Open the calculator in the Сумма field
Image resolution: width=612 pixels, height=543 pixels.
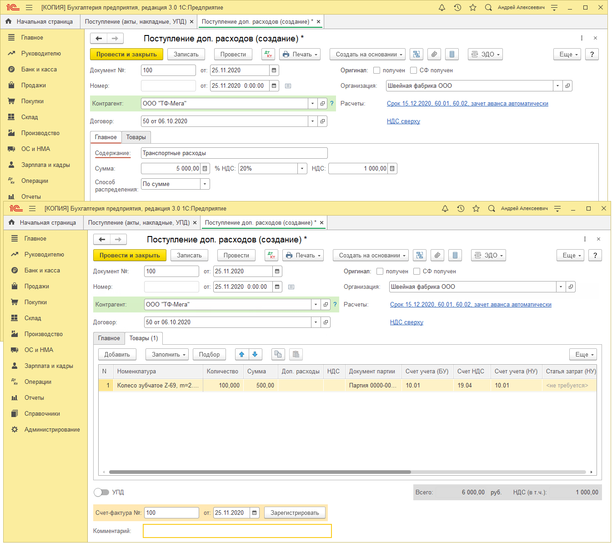pyautogui.click(x=205, y=169)
